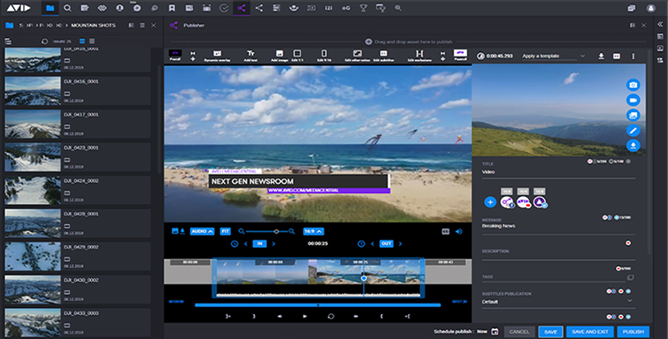This screenshot has height=339, width=668.
Task: Select the Edit 1:1 ratio tool
Action: click(298, 56)
